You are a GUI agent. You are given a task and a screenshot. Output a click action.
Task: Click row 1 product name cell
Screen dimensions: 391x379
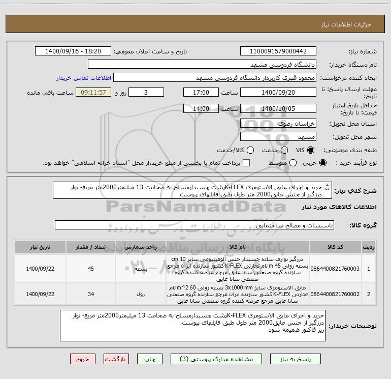click(238, 269)
